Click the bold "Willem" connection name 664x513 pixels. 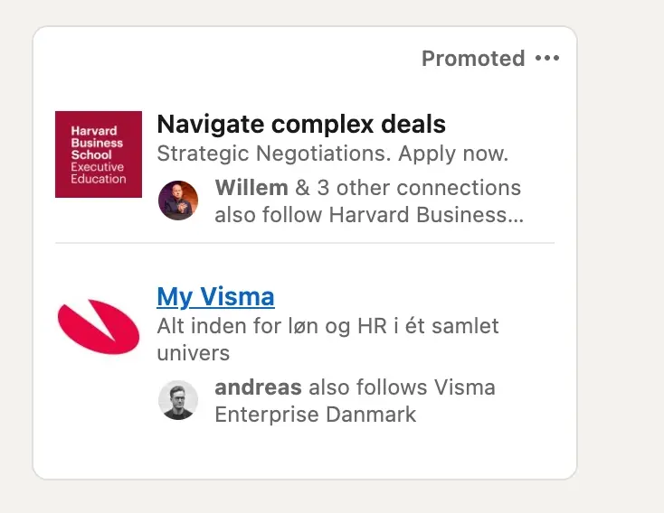[x=251, y=188]
